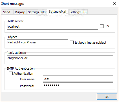119x102 pixels.
Task: Click the Reply address group label
Action: 16,53
